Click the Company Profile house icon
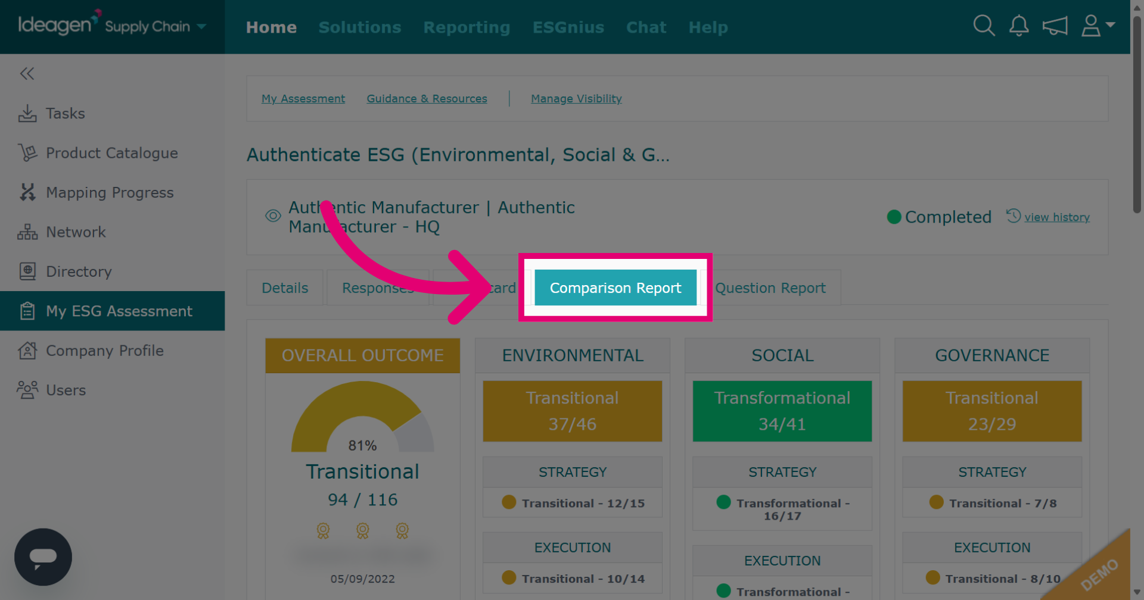 (x=27, y=351)
